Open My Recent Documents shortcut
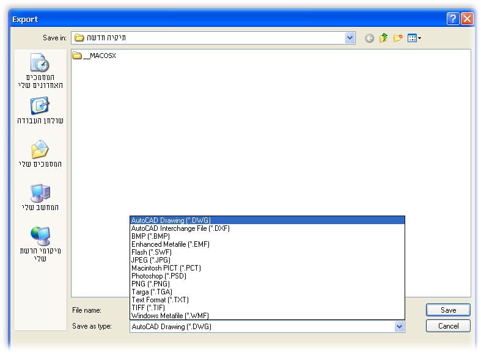This screenshot has width=481, height=353. 40,71
